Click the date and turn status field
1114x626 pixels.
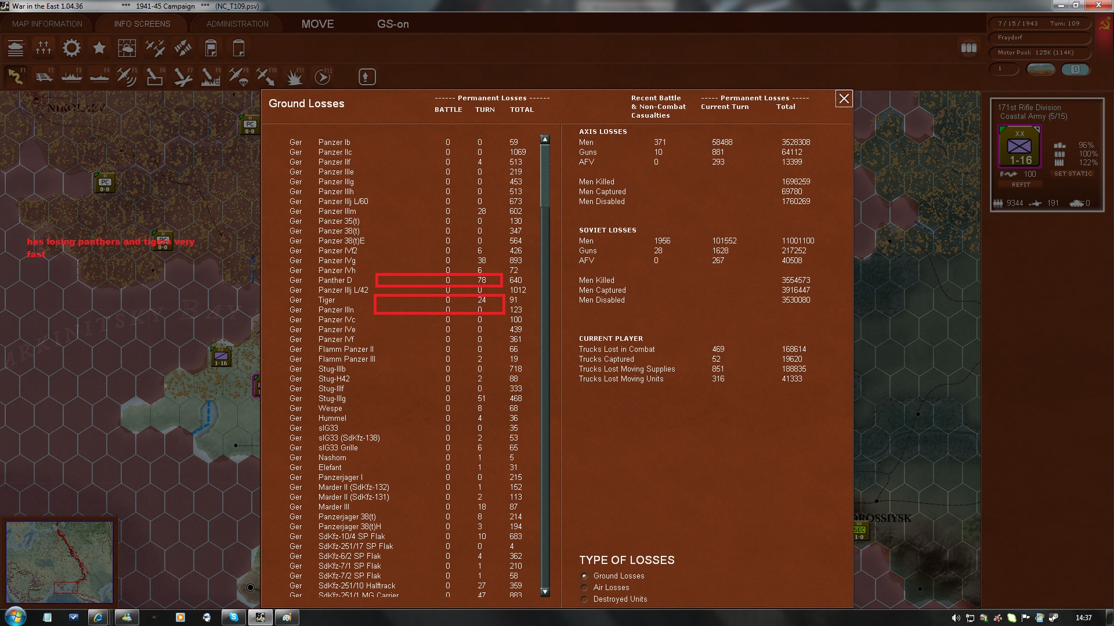point(1039,24)
